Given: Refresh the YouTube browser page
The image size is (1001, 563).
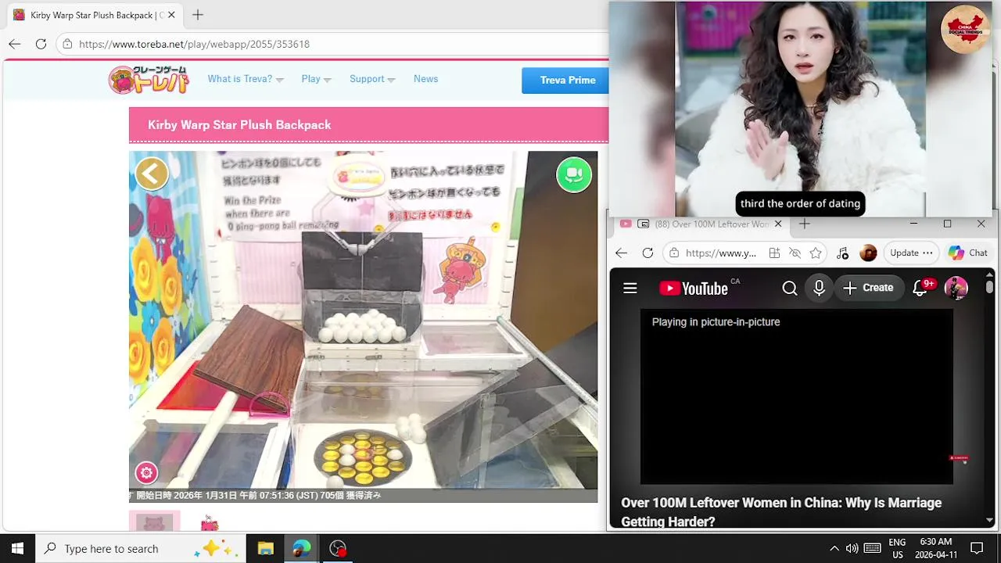Looking at the screenshot, I should click(x=648, y=253).
